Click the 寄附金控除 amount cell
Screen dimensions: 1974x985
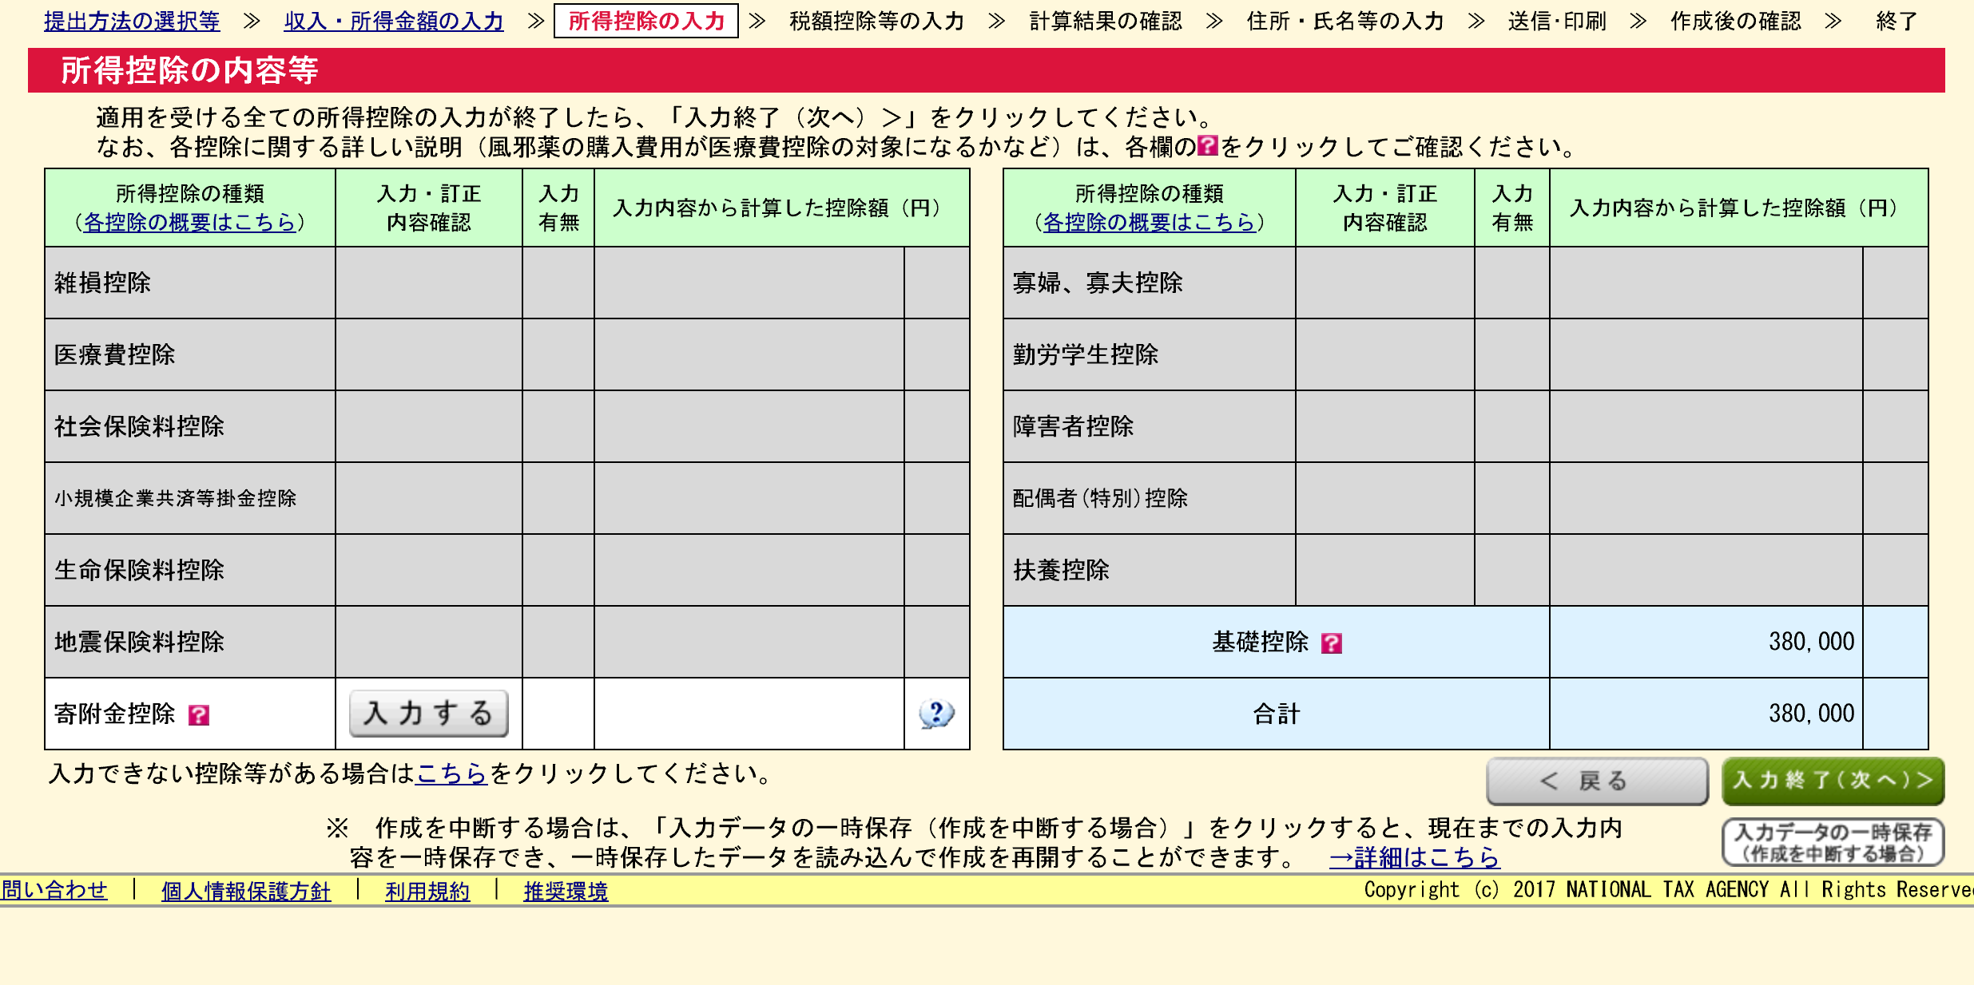click(x=749, y=714)
